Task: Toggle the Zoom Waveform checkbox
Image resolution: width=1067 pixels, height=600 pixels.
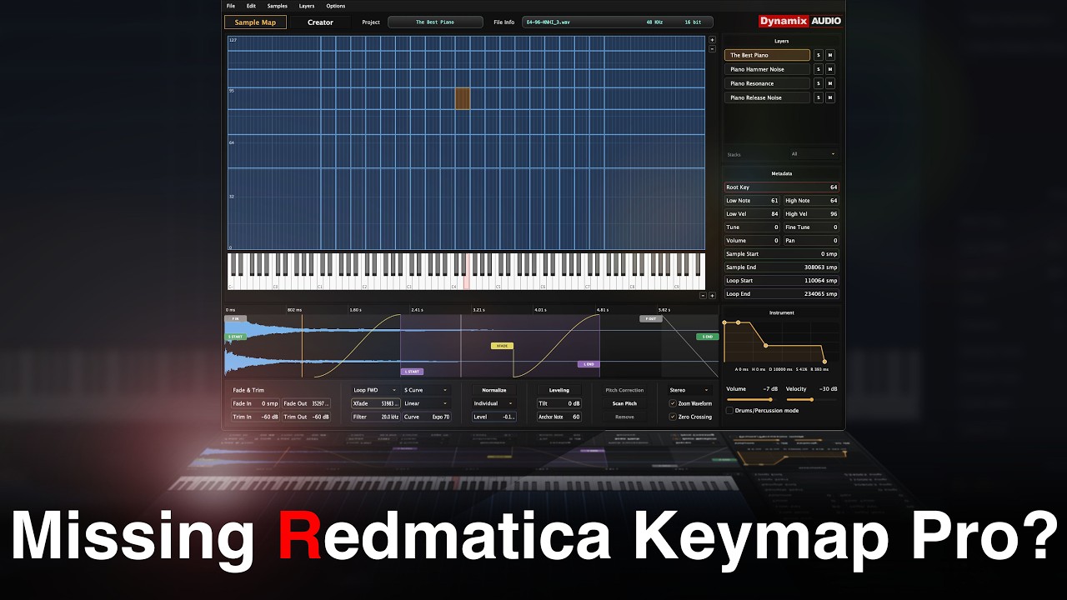Action: (x=673, y=403)
